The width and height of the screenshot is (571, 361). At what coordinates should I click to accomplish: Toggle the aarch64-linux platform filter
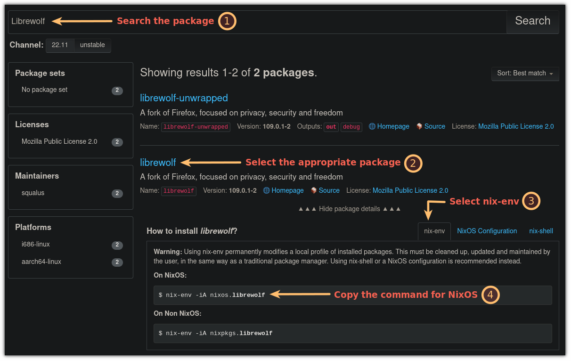(41, 262)
